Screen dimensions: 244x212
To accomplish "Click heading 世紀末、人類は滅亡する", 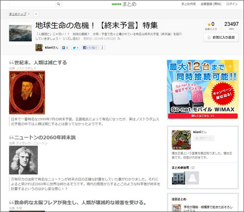I will [40, 63].
